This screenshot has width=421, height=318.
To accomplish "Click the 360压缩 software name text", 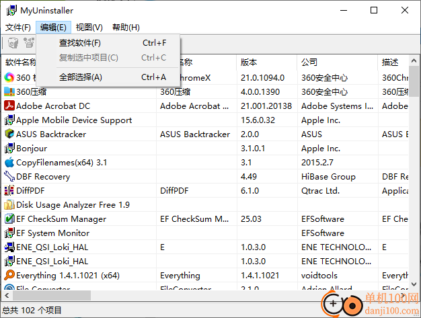I will [32, 92].
